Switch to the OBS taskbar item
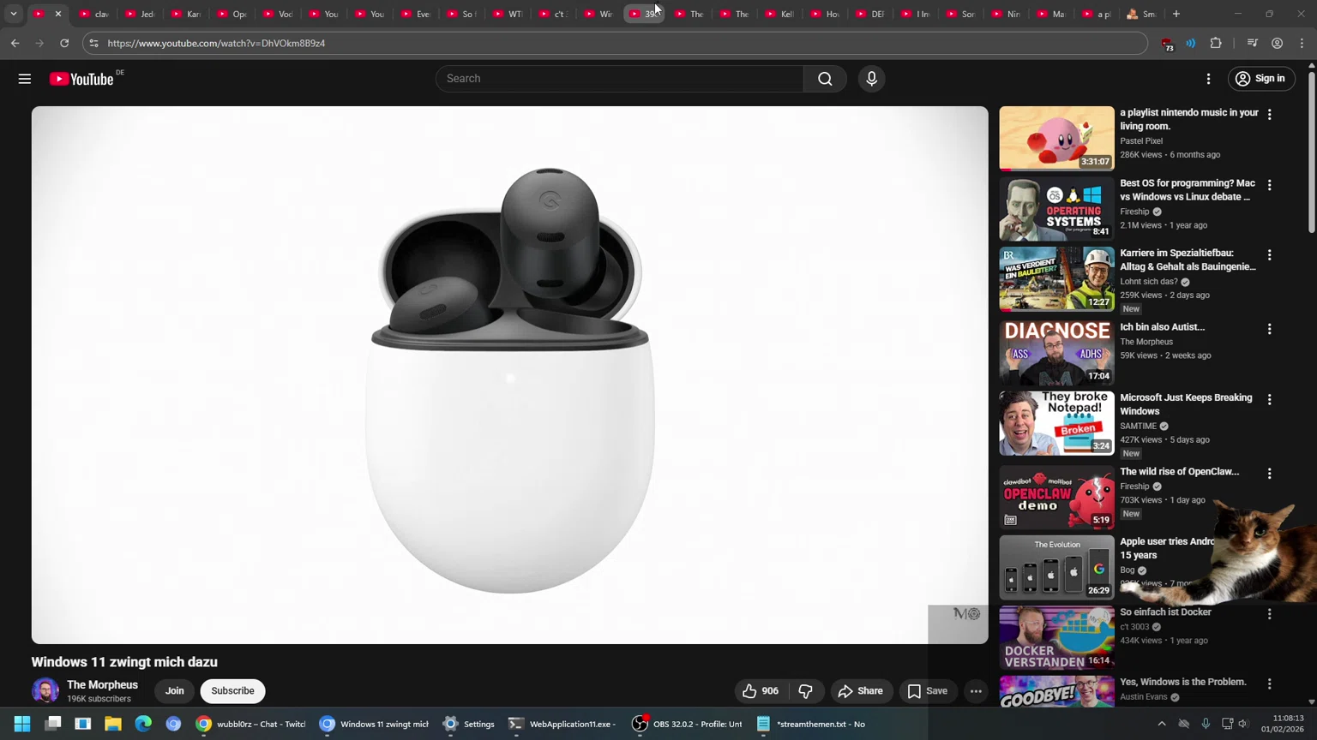The height and width of the screenshot is (740, 1317). 688,724
